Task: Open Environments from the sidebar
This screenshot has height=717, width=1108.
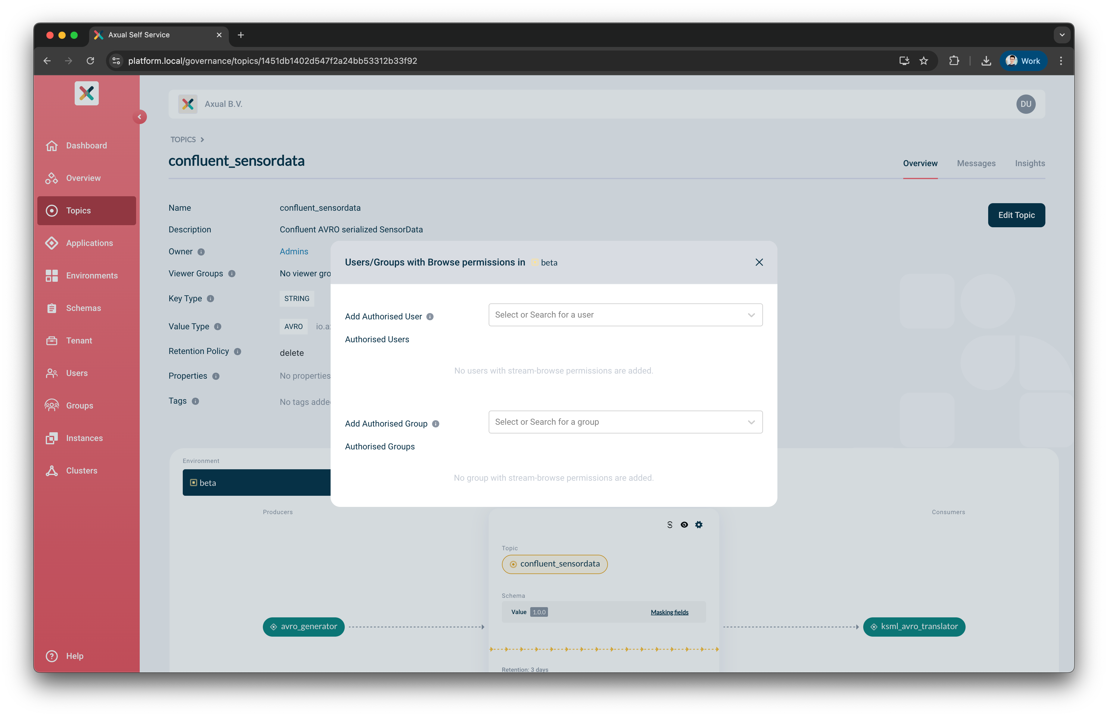Action: point(91,275)
